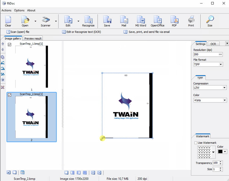Click the crop-to-selection icon below preview
Image resolution: width=229 pixels, height=181 pixels.
[99, 173]
